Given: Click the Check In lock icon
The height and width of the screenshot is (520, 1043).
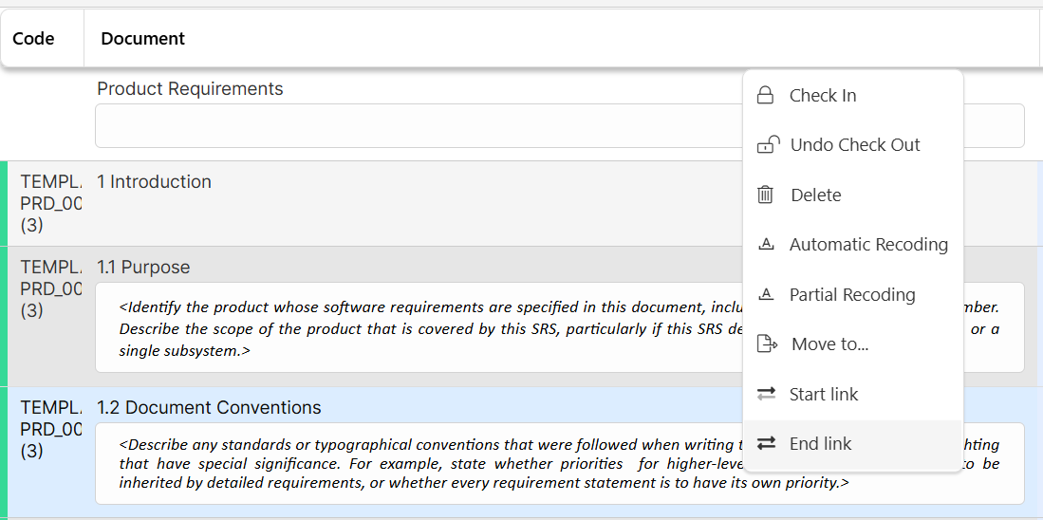Looking at the screenshot, I should (x=765, y=96).
